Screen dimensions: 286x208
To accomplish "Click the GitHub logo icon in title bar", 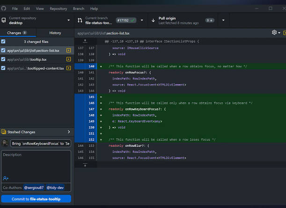I will tap(4, 8).
